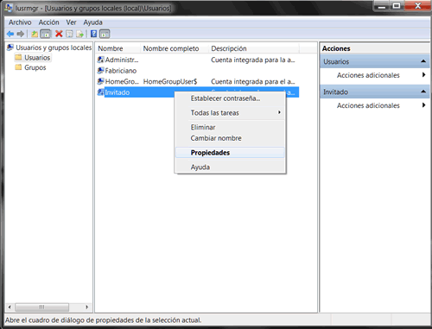Click the red X delete toolbar icon
The width and height of the screenshot is (432, 329).
pyautogui.click(x=59, y=34)
